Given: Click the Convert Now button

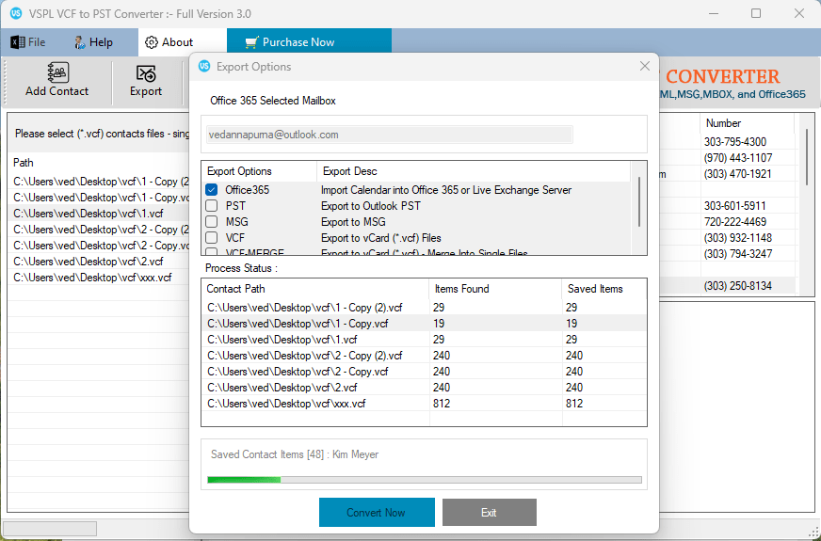Looking at the screenshot, I should click(377, 512).
